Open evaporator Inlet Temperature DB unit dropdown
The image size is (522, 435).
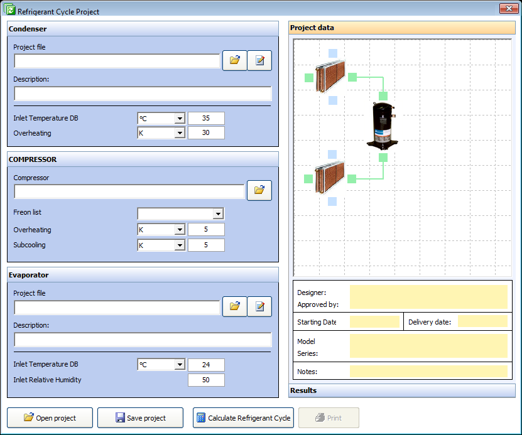click(180, 365)
